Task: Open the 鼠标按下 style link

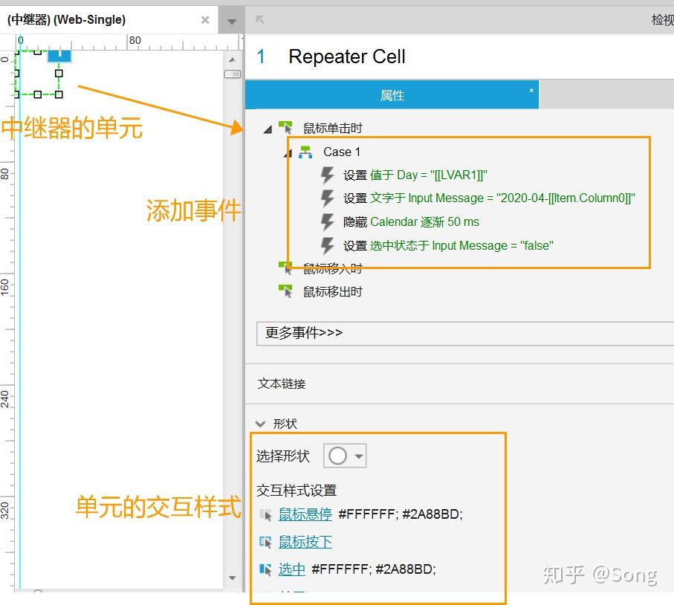Action: pos(305,543)
